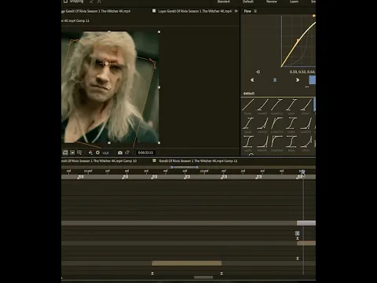This screenshot has height=283, width=377.
Task: Click the current time indicator playhead
Action: [x=302, y=171]
